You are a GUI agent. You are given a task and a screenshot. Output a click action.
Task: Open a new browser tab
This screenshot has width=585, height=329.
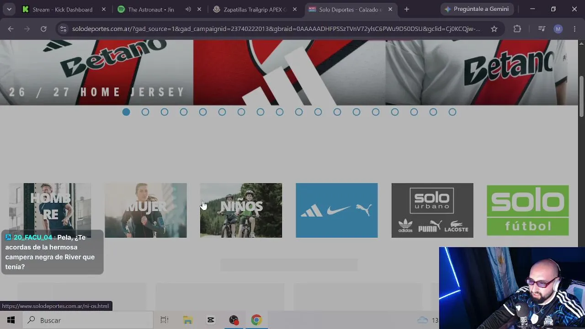point(407,9)
